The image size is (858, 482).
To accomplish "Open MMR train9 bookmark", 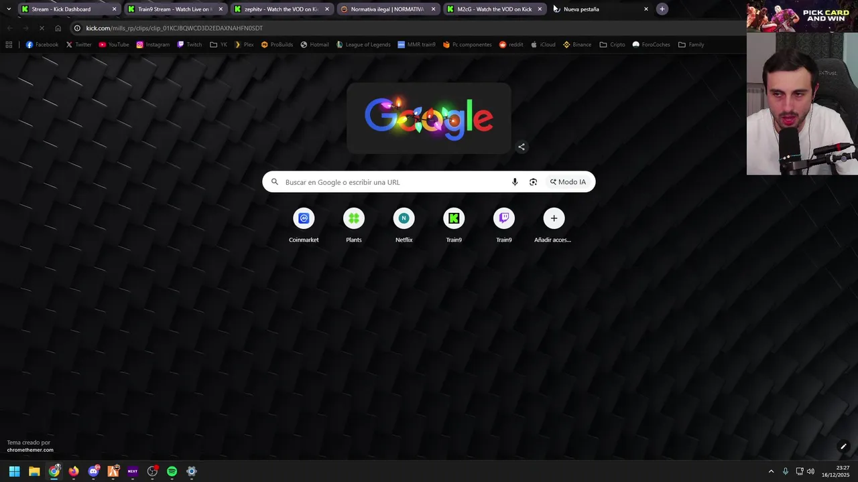I will tap(416, 45).
